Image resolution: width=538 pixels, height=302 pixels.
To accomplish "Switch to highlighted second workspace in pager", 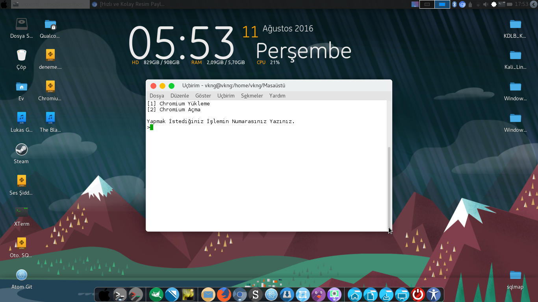I will 442,4.
